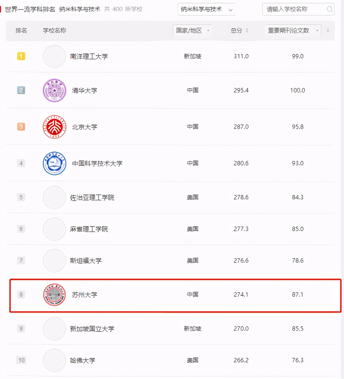Click the Soochow University logo in highlighted row
Image resolution: width=344 pixels, height=379 pixels.
(x=54, y=295)
